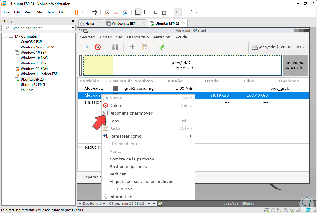Screen dimensions: 317x213
Task: Choose Redimensionar/mover from the context menu
Action: click(x=148, y=113)
